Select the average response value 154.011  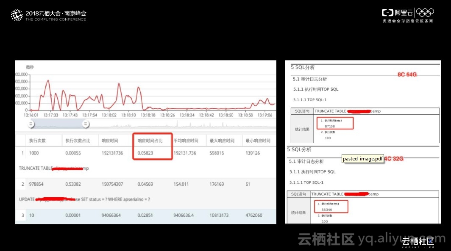[x=181, y=184]
